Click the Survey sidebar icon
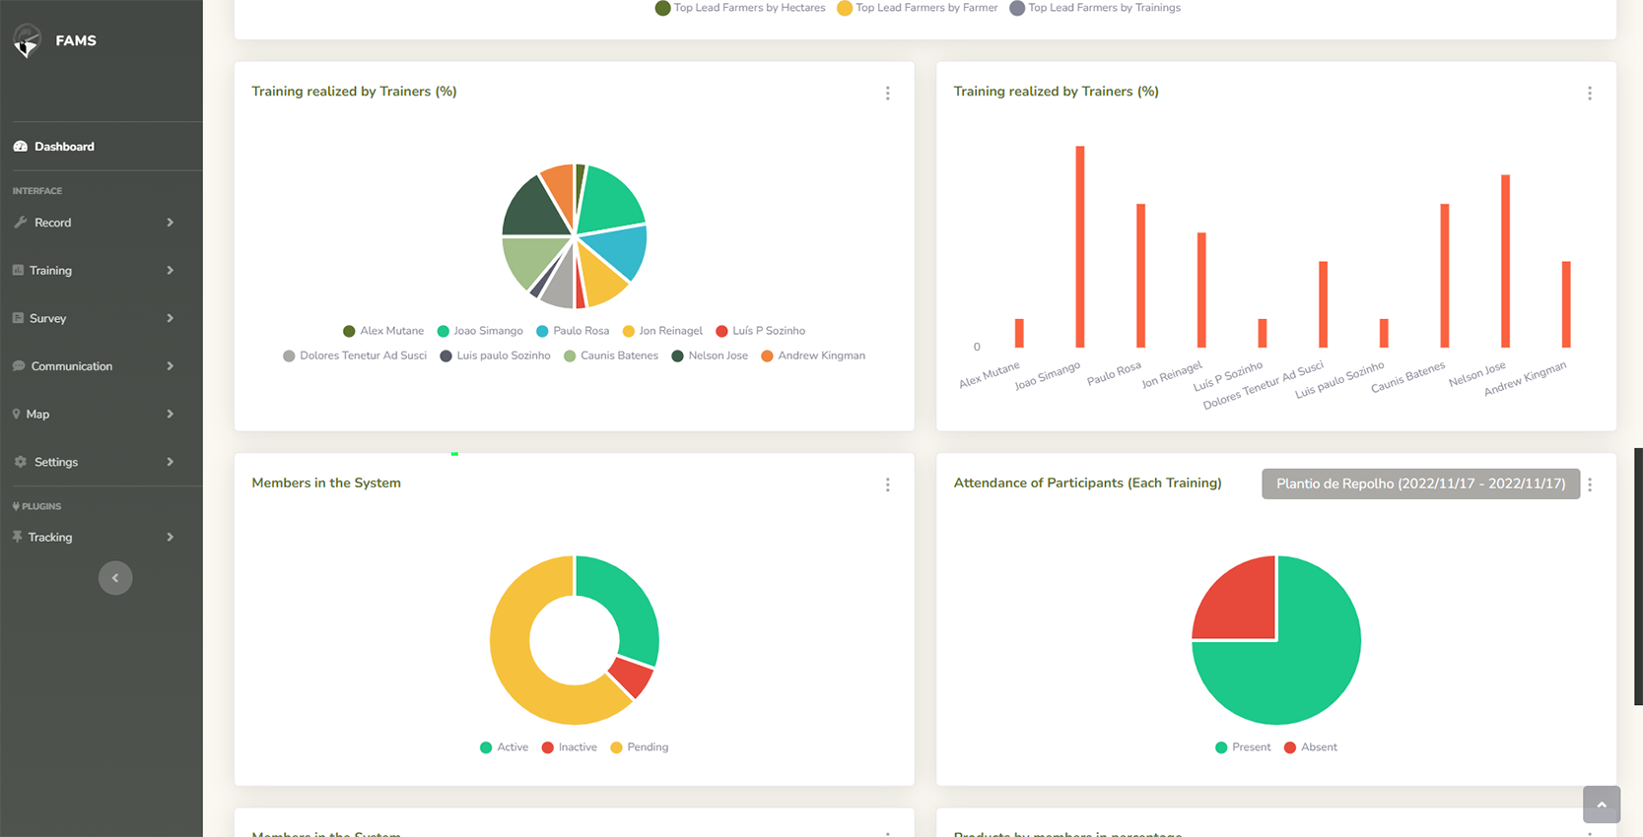The height and width of the screenshot is (837, 1643). (x=18, y=318)
